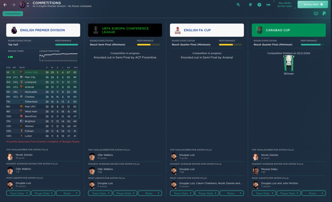Open the Aston Villa club badge in the top bar
332x202 pixels.
point(22,5)
